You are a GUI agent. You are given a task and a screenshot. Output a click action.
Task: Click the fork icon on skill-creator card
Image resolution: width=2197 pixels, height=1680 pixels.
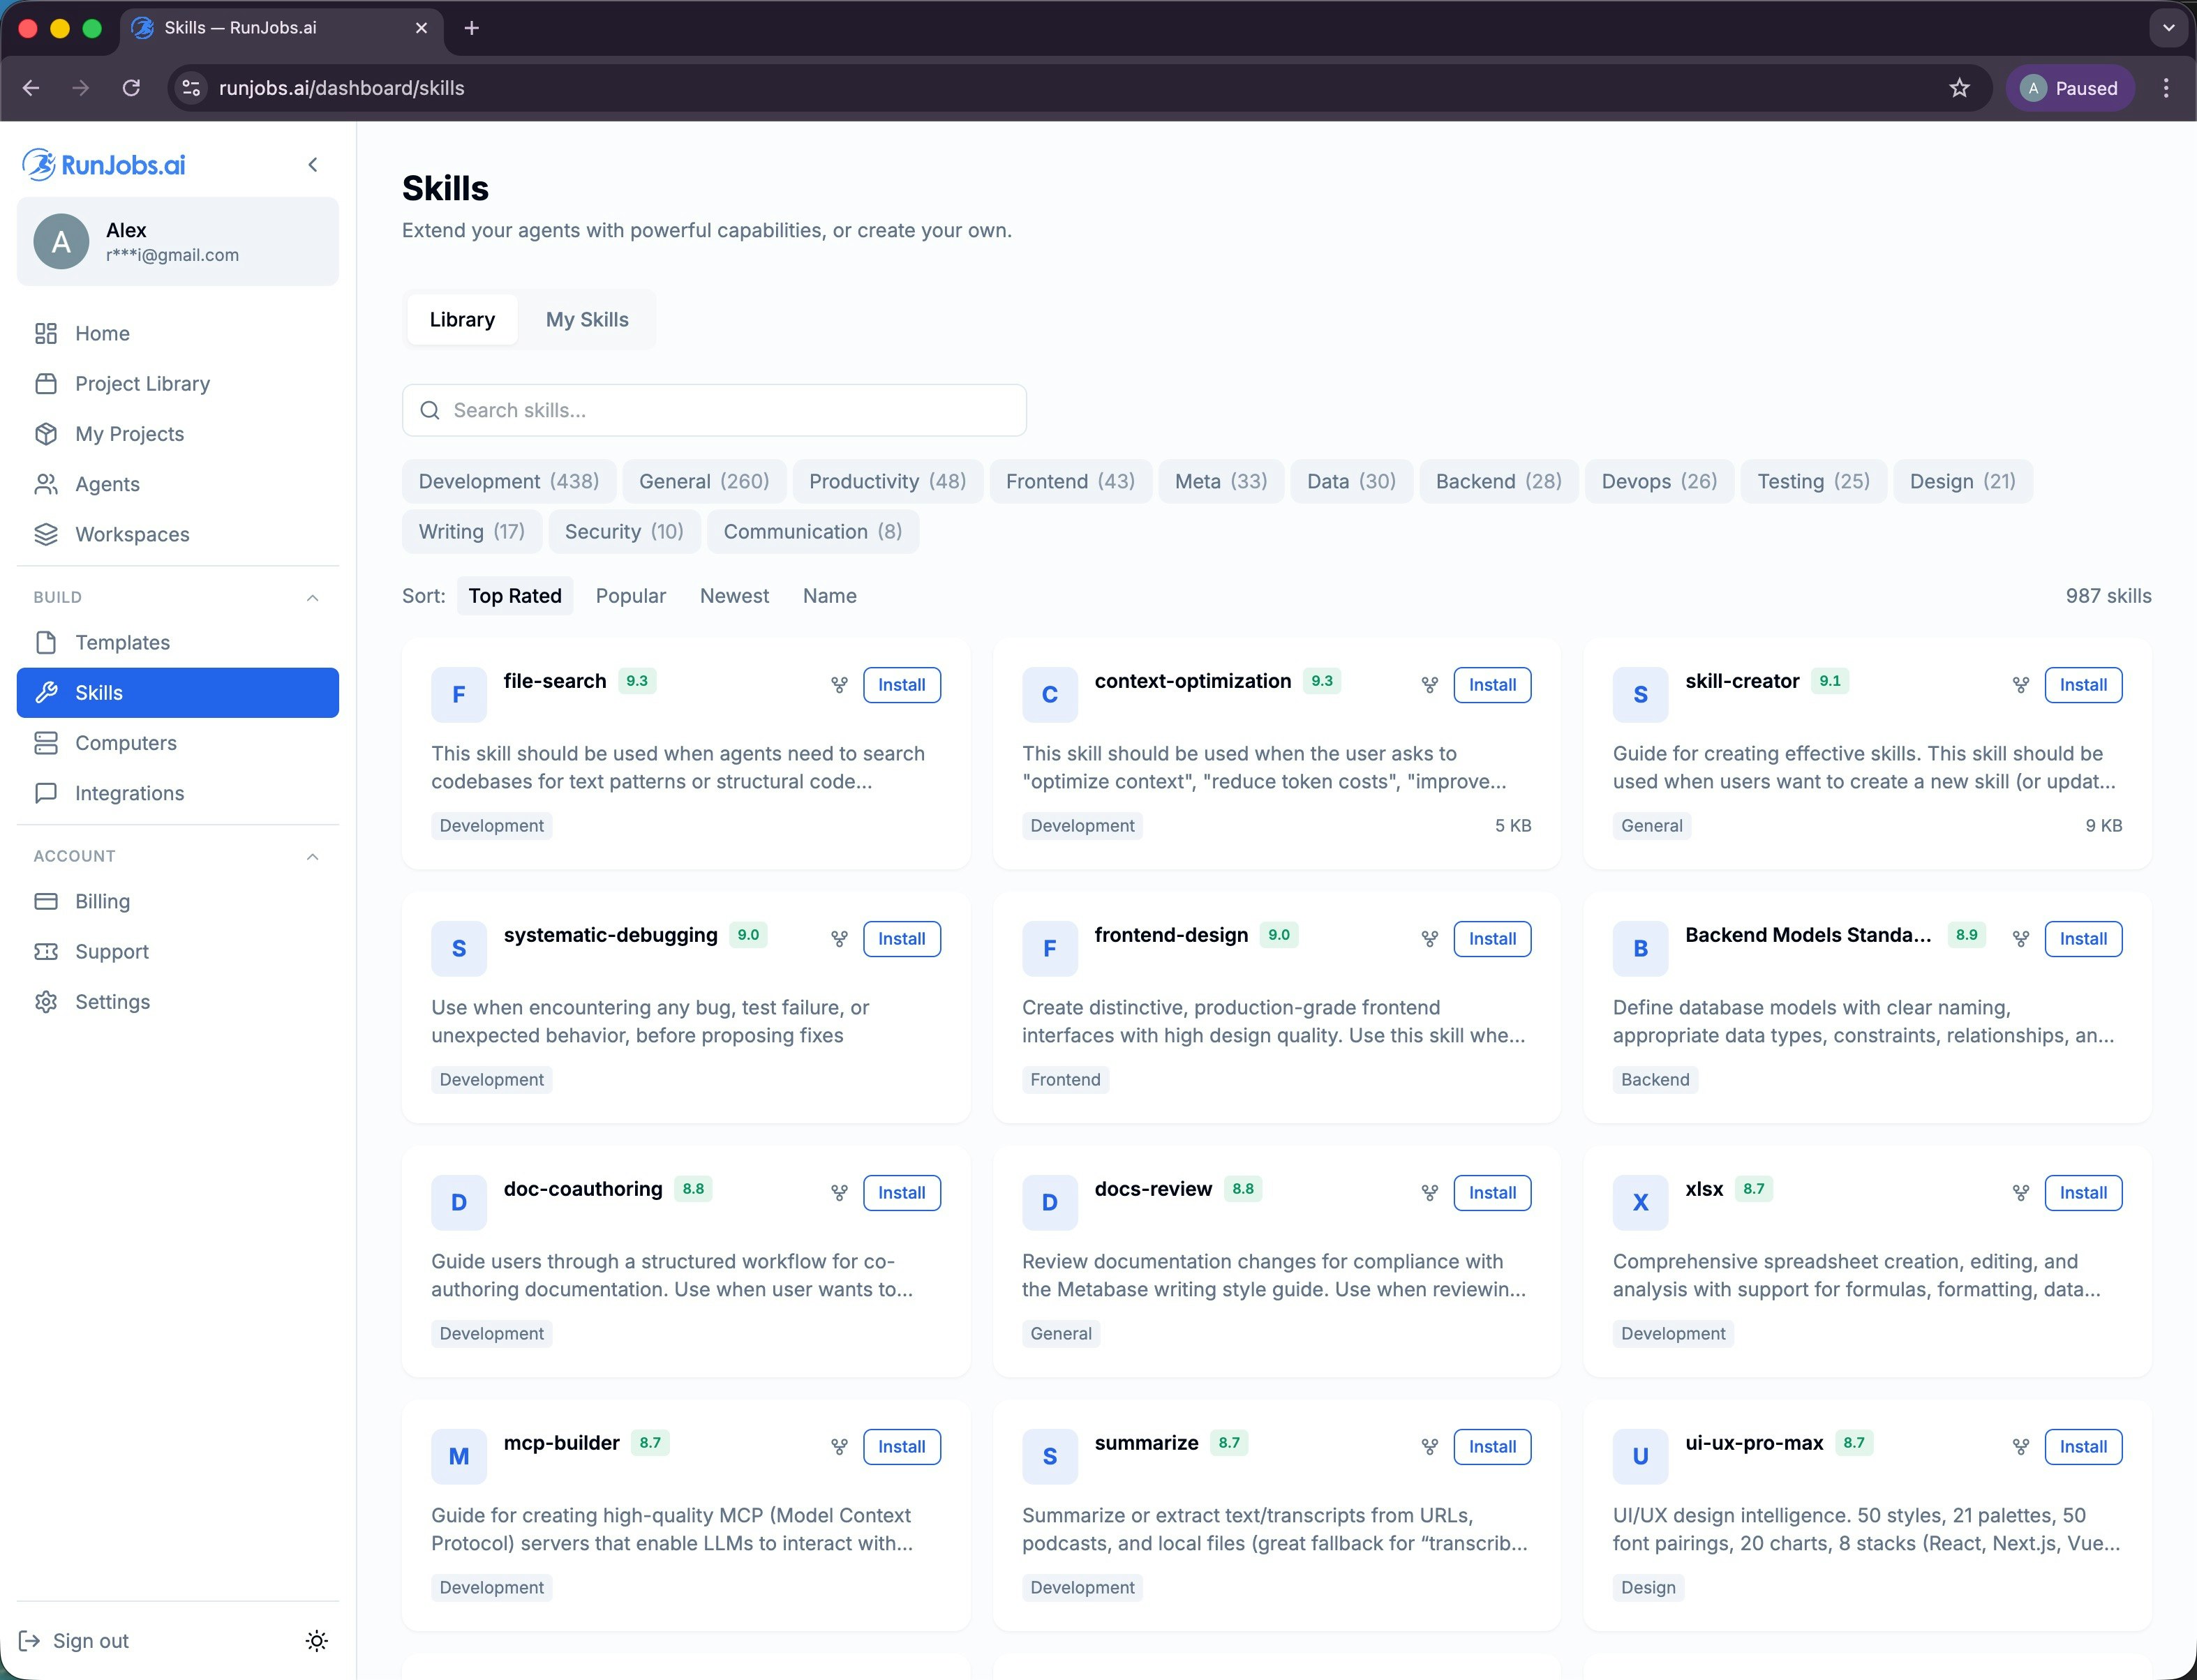click(x=2020, y=685)
